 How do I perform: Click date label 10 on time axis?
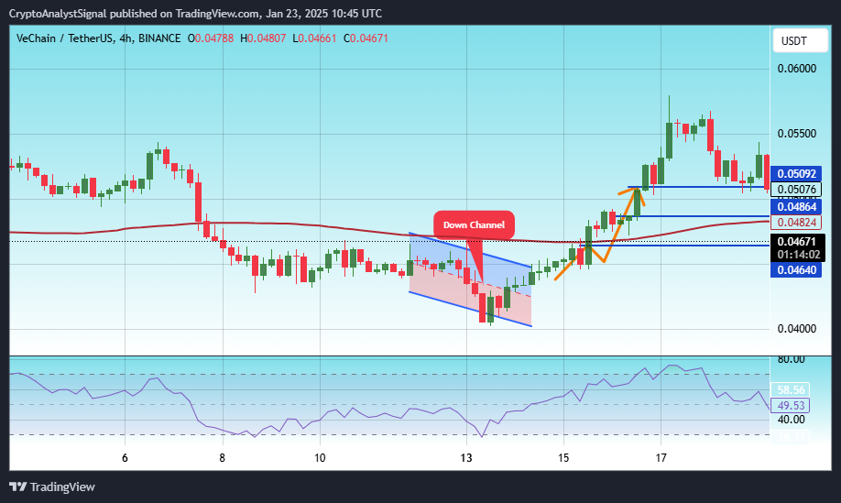pyautogui.click(x=320, y=458)
